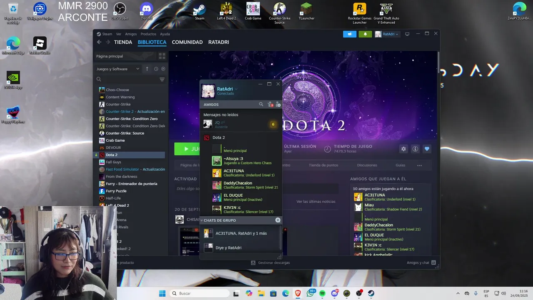Image resolution: width=533 pixels, height=300 pixels.
Task: Open Dota 2 settings gear
Action: pos(403,149)
